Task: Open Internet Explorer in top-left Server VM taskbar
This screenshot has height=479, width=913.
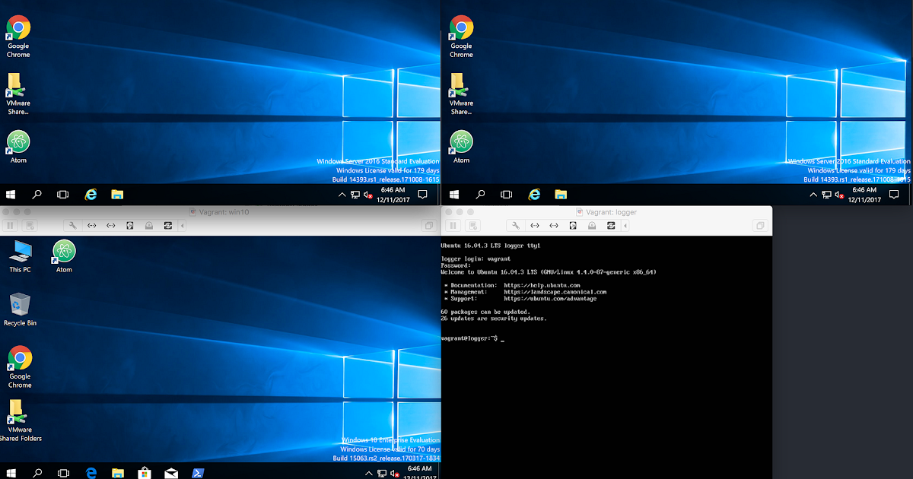Action: point(91,195)
